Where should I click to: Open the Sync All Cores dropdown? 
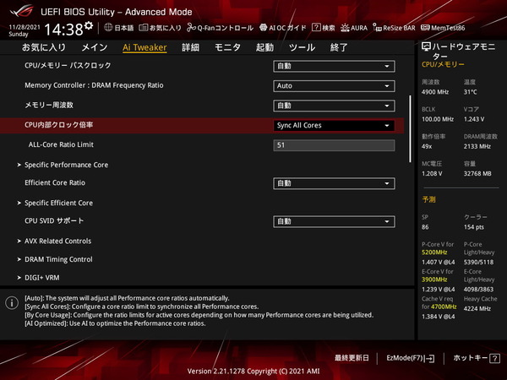click(334, 126)
